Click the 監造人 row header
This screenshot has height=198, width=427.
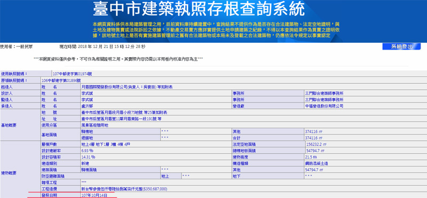click(x=20, y=100)
